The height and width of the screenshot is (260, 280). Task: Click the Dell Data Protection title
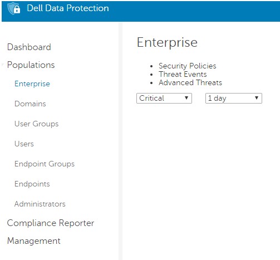click(x=68, y=8)
